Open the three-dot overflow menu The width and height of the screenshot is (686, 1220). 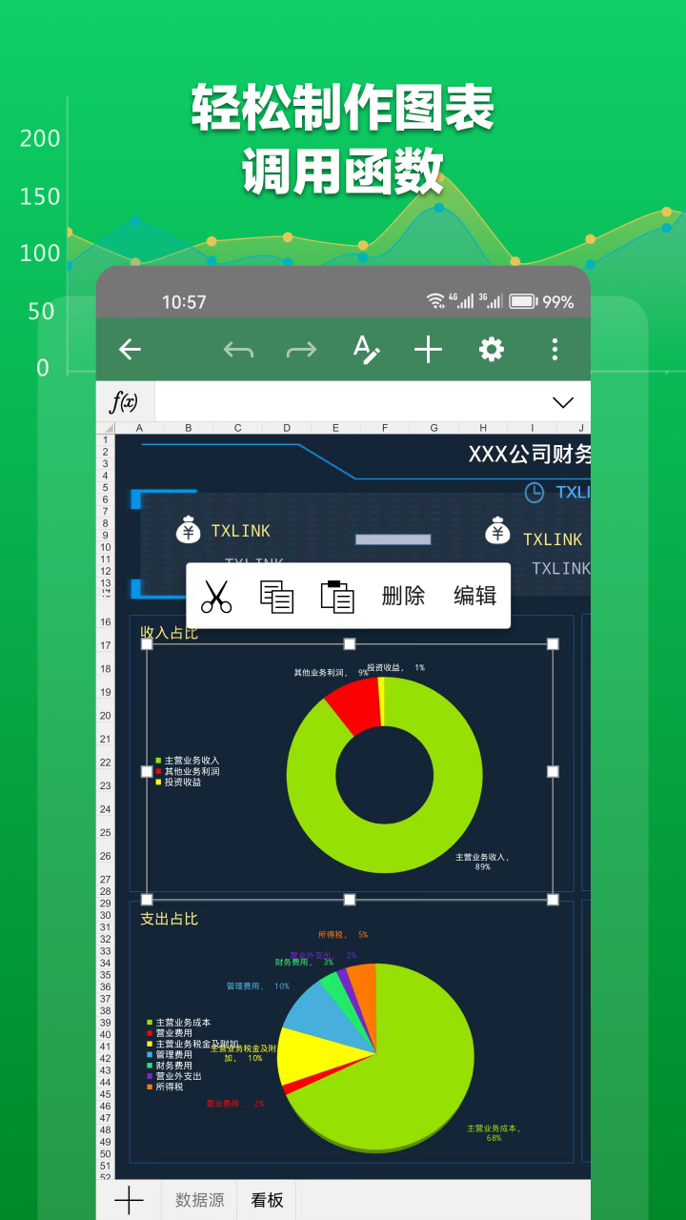point(555,350)
